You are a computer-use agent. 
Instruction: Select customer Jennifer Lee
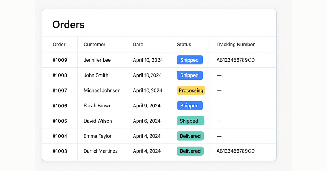click(97, 60)
